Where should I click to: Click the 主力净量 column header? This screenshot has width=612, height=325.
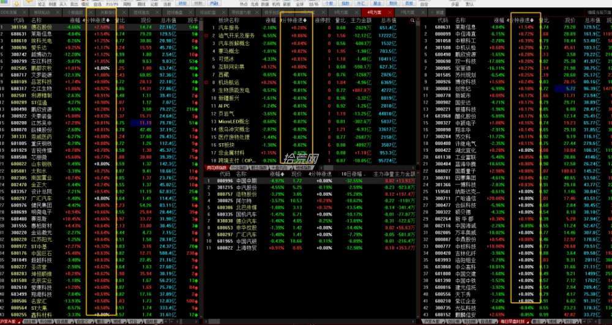click(384, 174)
